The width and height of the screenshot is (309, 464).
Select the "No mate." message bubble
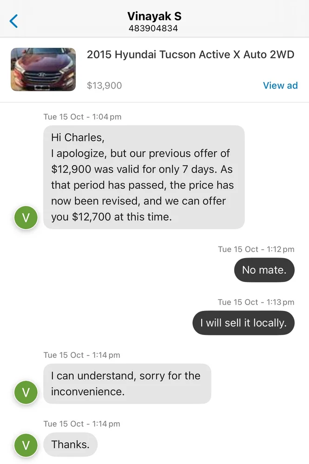point(264,270)
